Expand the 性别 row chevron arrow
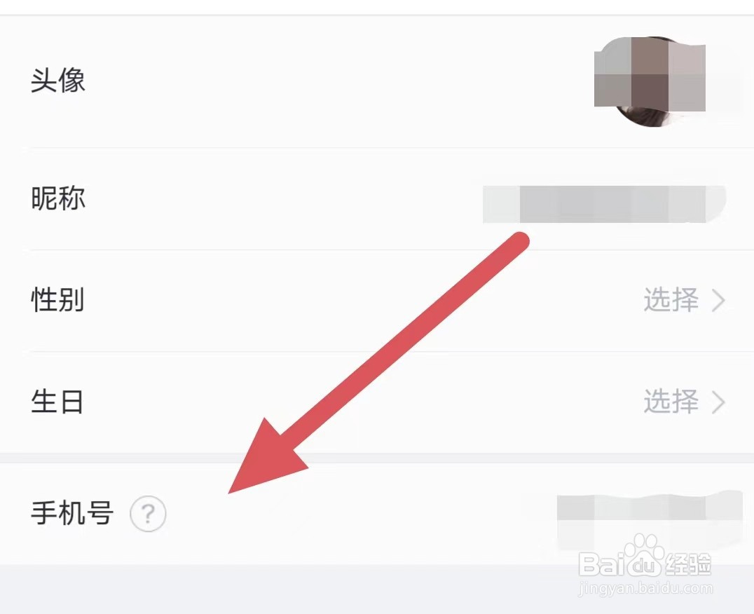754x614 pixels. (x=718, y=301)
